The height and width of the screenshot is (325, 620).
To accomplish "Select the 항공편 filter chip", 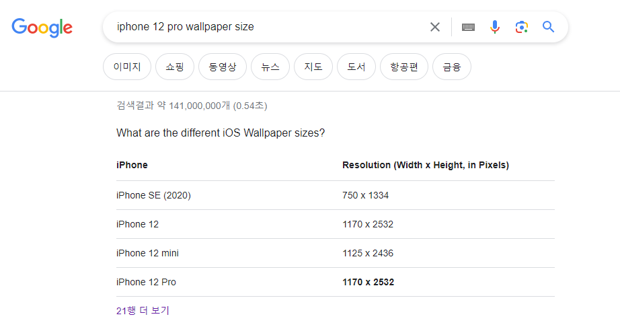I will point(404,67).
